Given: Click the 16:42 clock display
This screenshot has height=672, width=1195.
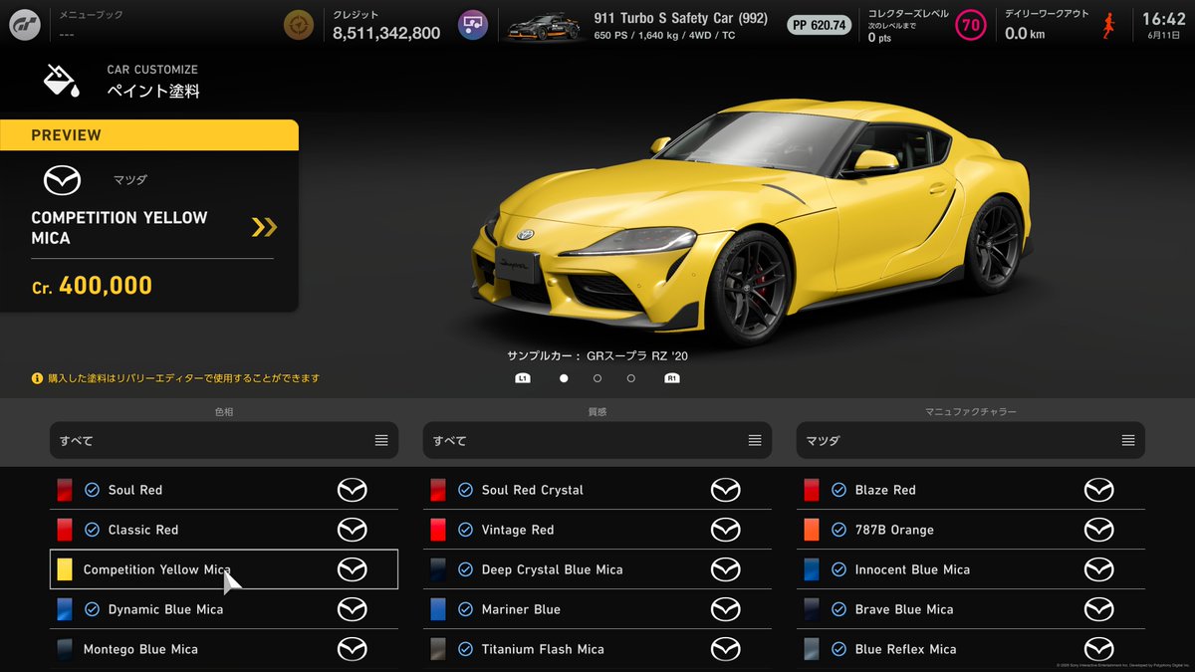Looking at the screenshot, I should pyautogui.click(x=1163, y=19).
